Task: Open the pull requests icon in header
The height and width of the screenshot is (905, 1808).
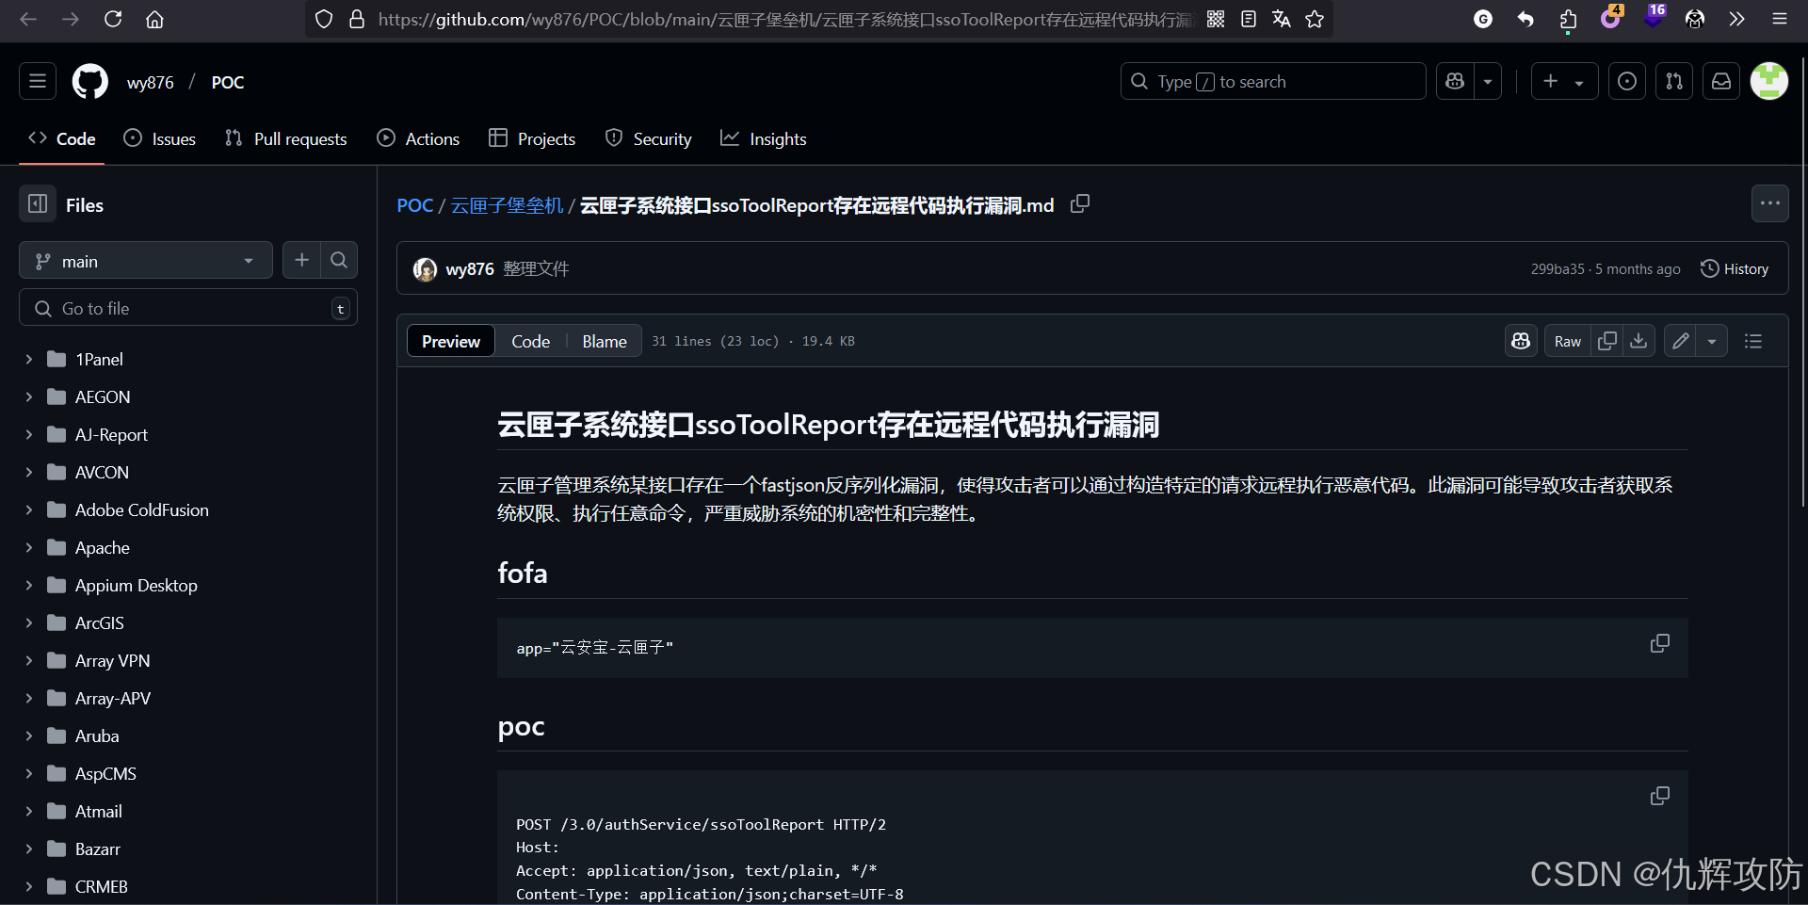Action: click(1674, 82)
